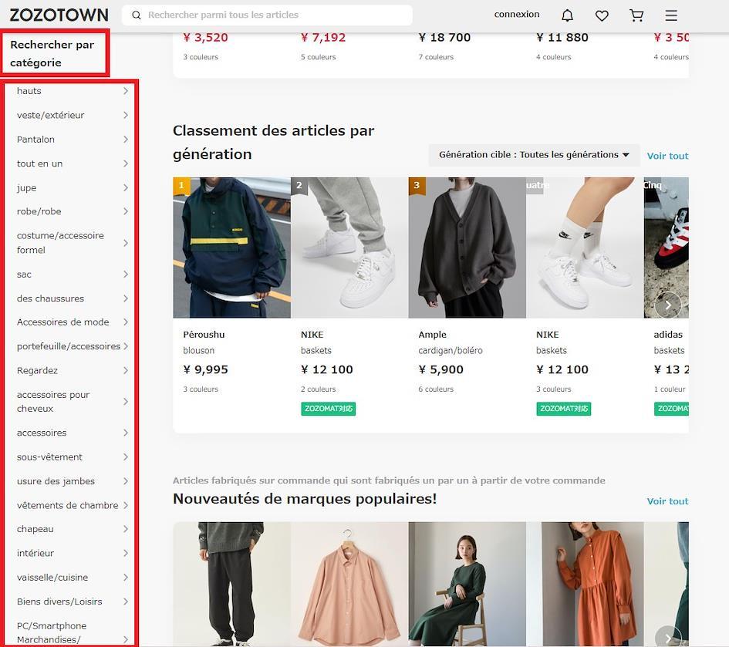Select Accessoires de mode category

click(71, 322)
